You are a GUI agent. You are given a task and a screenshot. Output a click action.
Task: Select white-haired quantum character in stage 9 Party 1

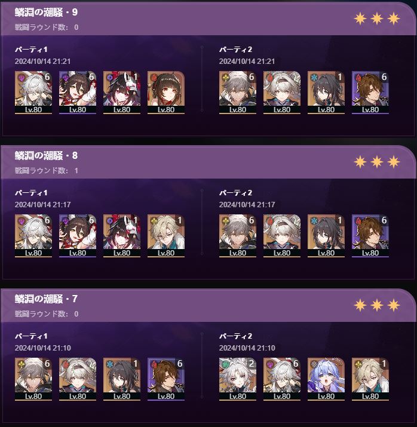click(33, 93)
